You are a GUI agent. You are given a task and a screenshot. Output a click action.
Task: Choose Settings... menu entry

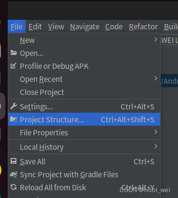click(84, 106)
